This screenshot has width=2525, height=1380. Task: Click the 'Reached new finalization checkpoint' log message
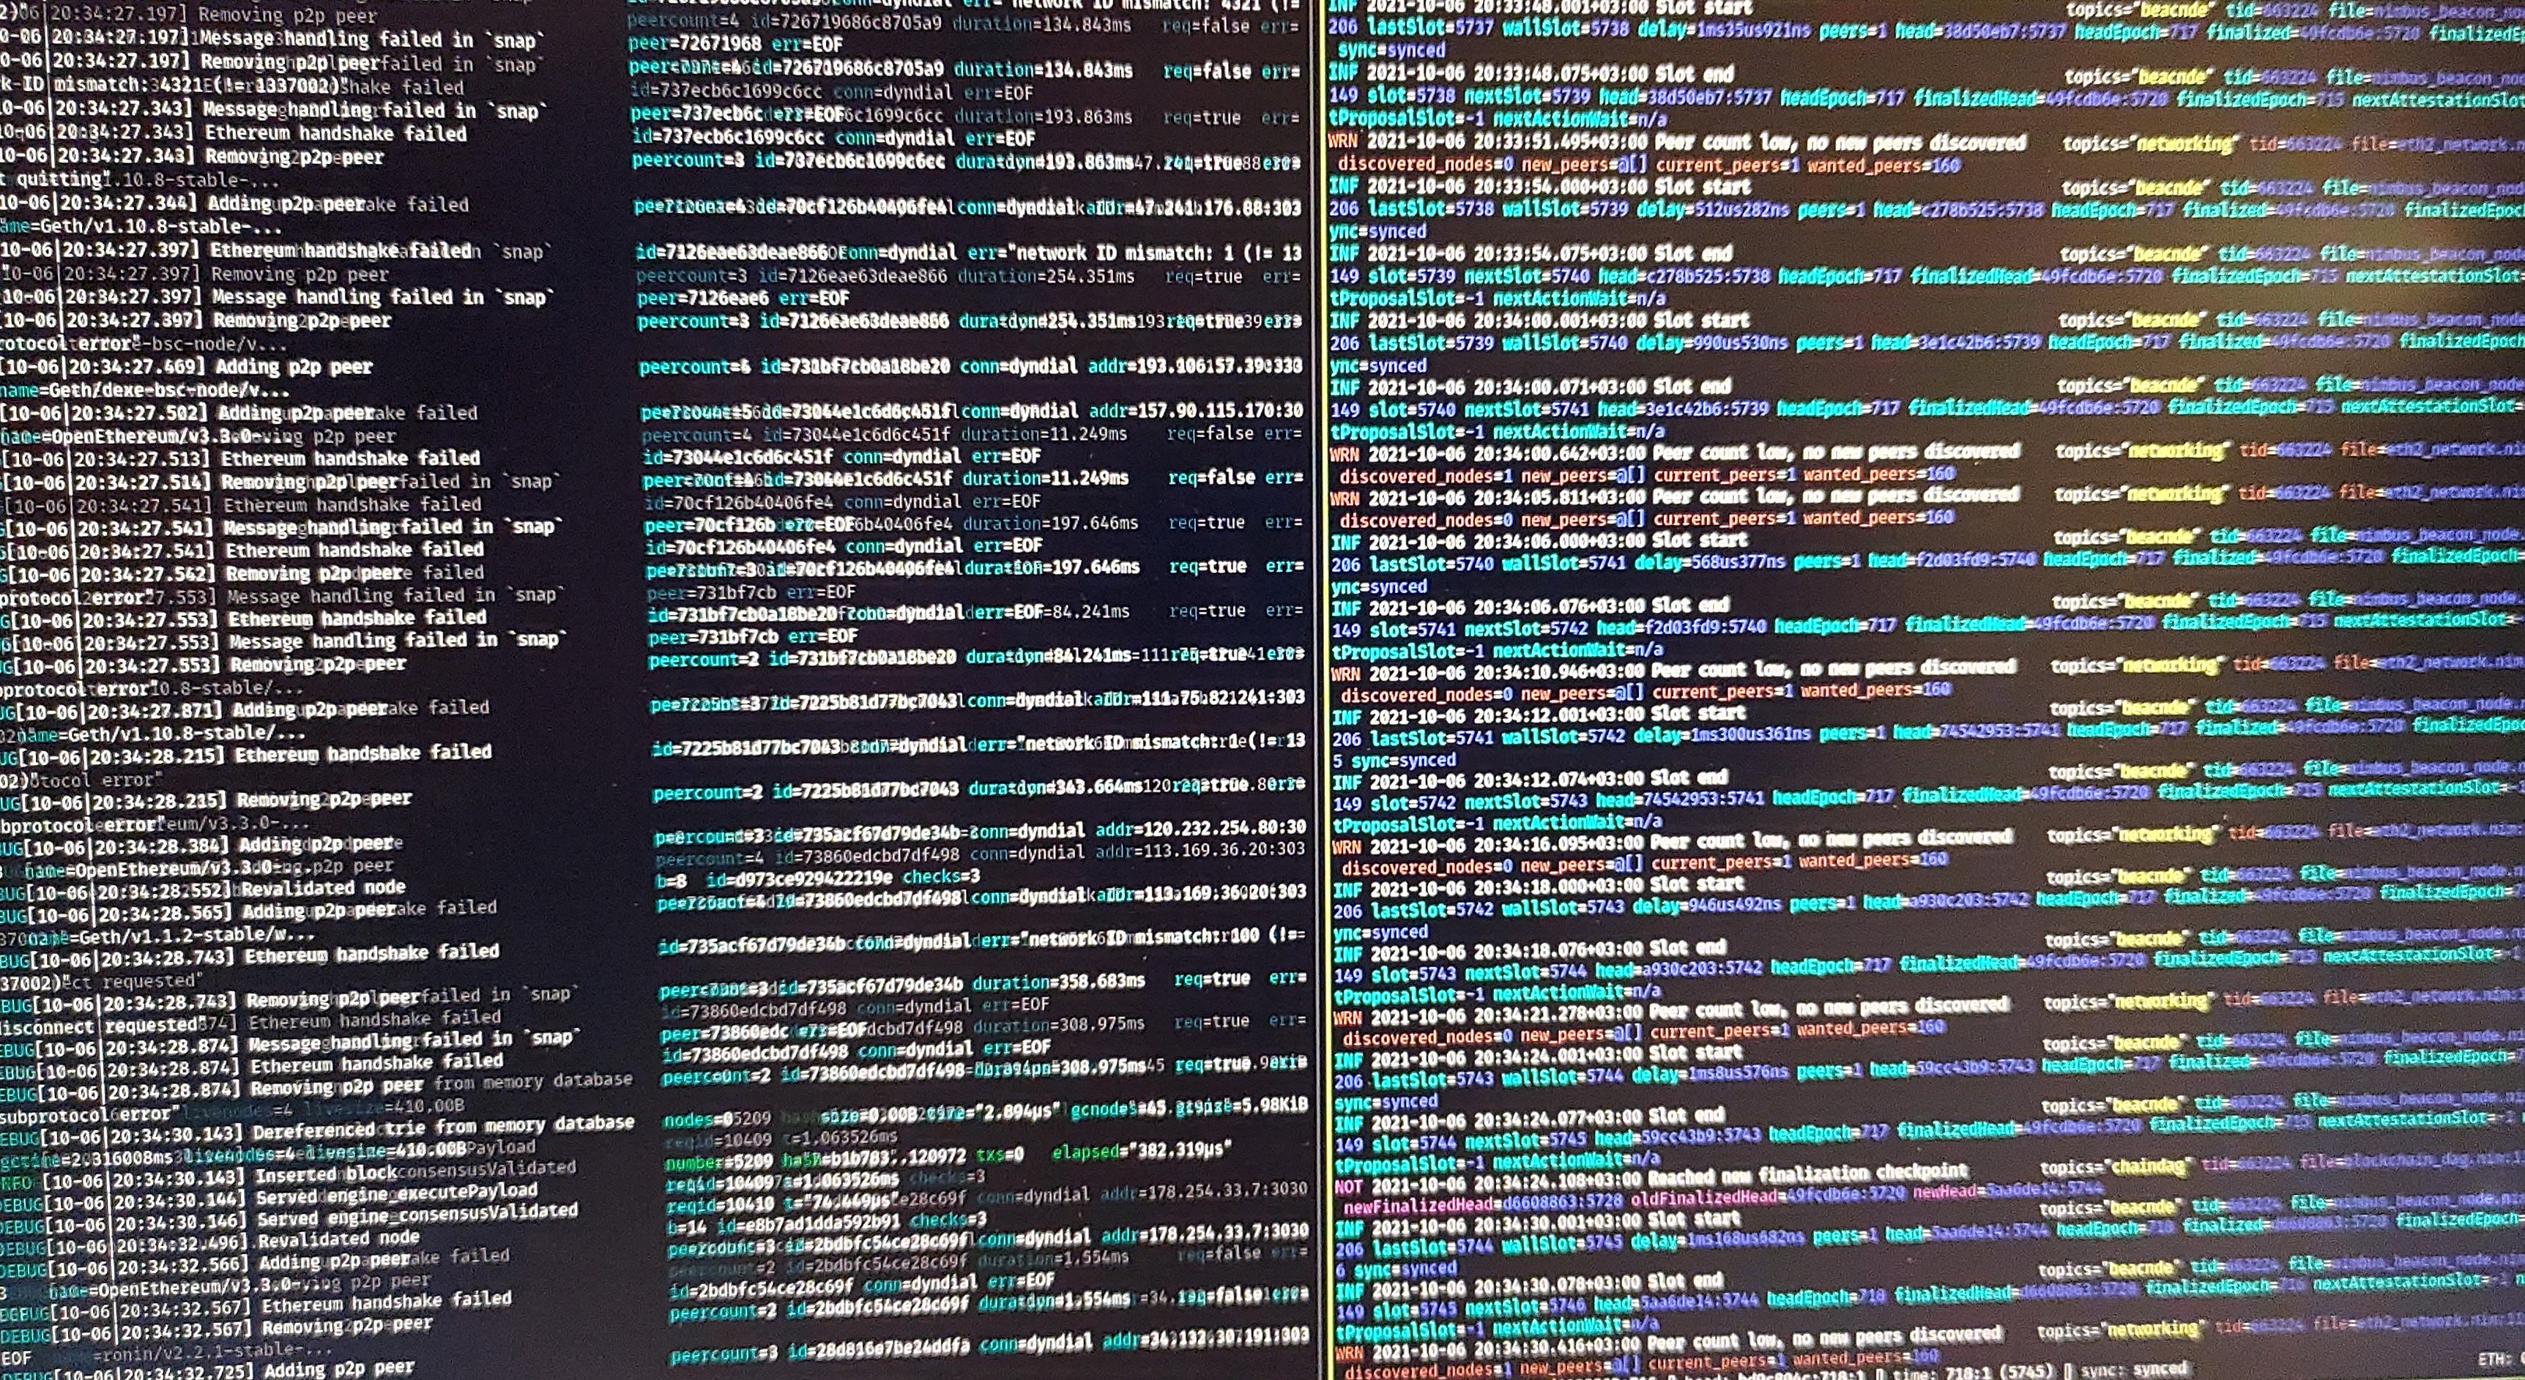(x=1807, y=1174)
